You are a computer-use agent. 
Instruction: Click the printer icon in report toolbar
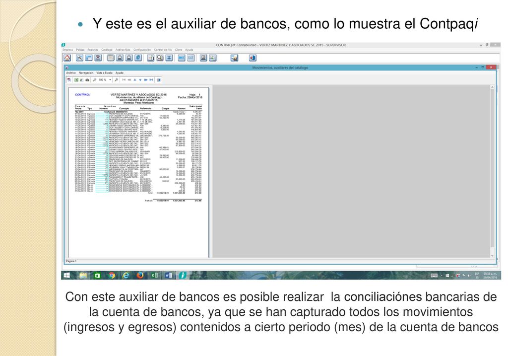[x=87, y=80]
